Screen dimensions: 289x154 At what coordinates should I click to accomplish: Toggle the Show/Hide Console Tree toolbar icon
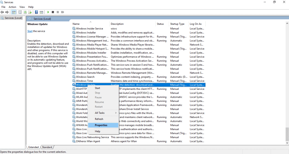14,12
